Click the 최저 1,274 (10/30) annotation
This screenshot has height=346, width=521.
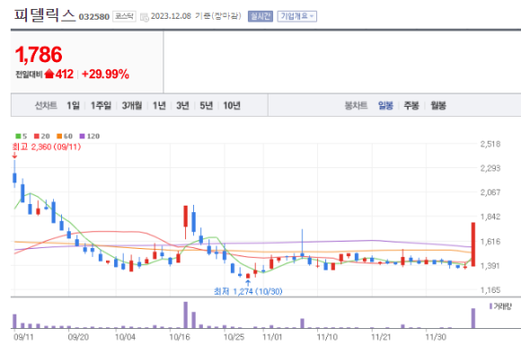tap(248, 291)
